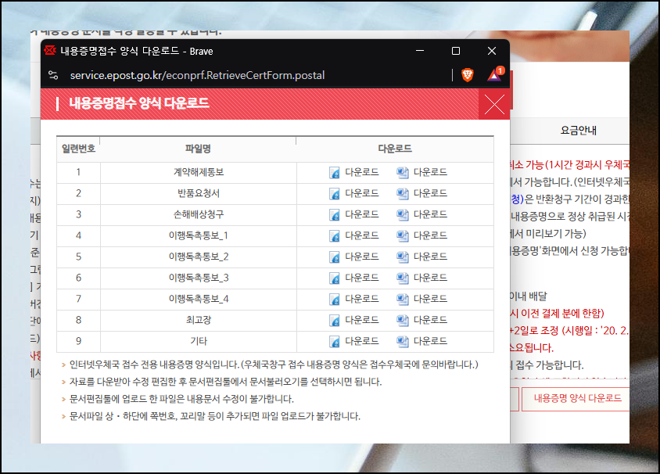Click the 다운로드 column header
660x474 pixels.
395,149
